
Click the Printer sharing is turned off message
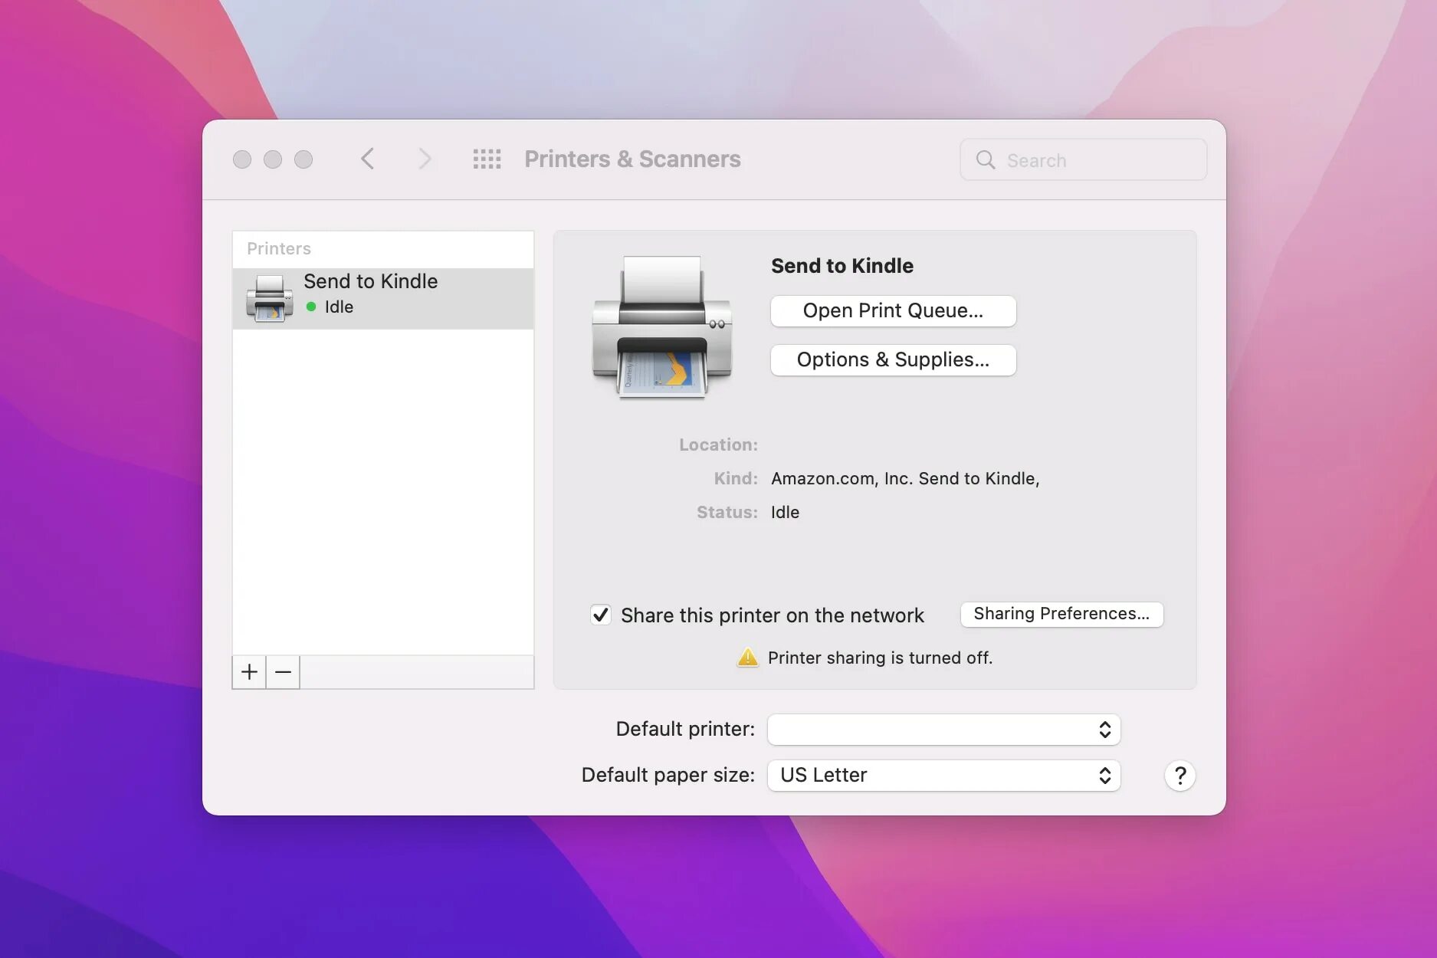click(x=880, y=658)
